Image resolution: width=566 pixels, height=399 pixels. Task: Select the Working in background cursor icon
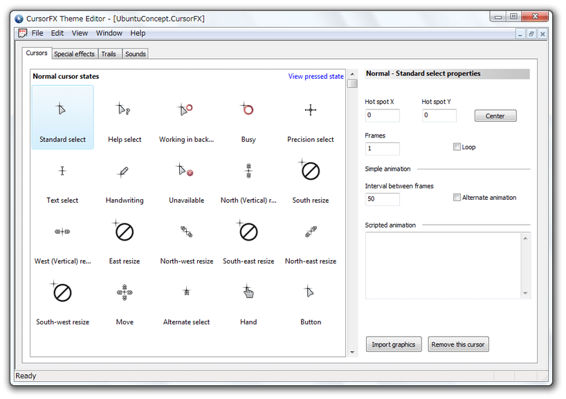[185, 109]
